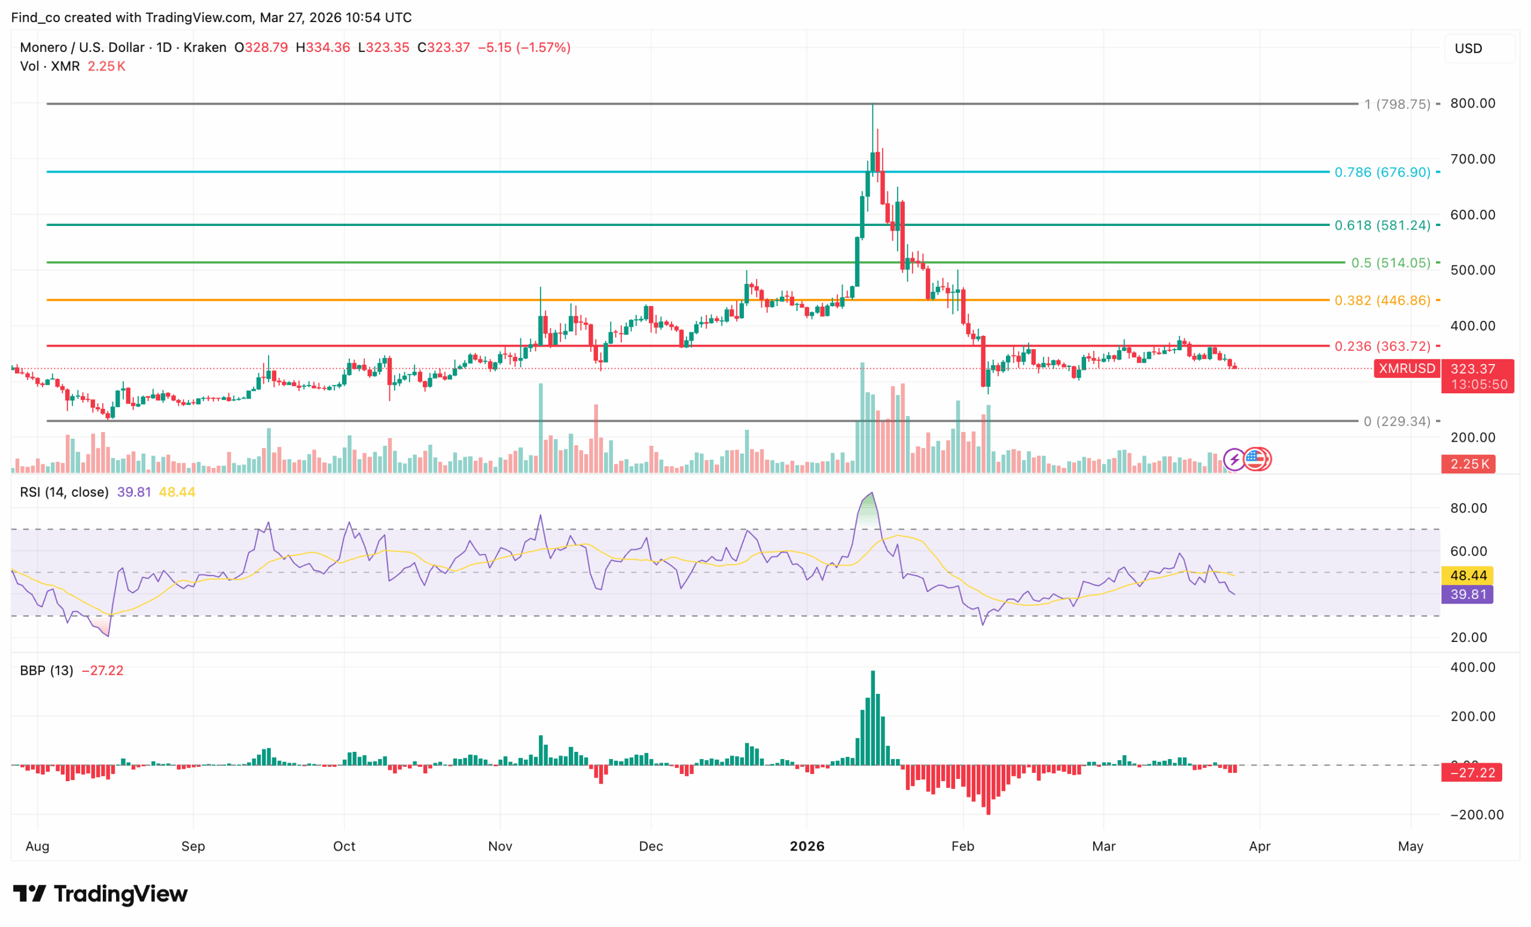Click the Fib label '0.618 (581.24)'
The width and height of the screenshot is (1531, 927).
coord(1383,225)
